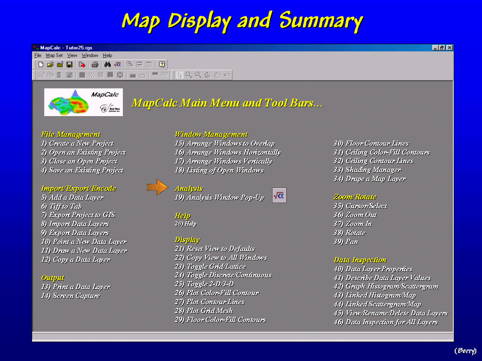Select the Cursor/Select arrow tool
The image size is (482, 361).
[x=179, y=75]
